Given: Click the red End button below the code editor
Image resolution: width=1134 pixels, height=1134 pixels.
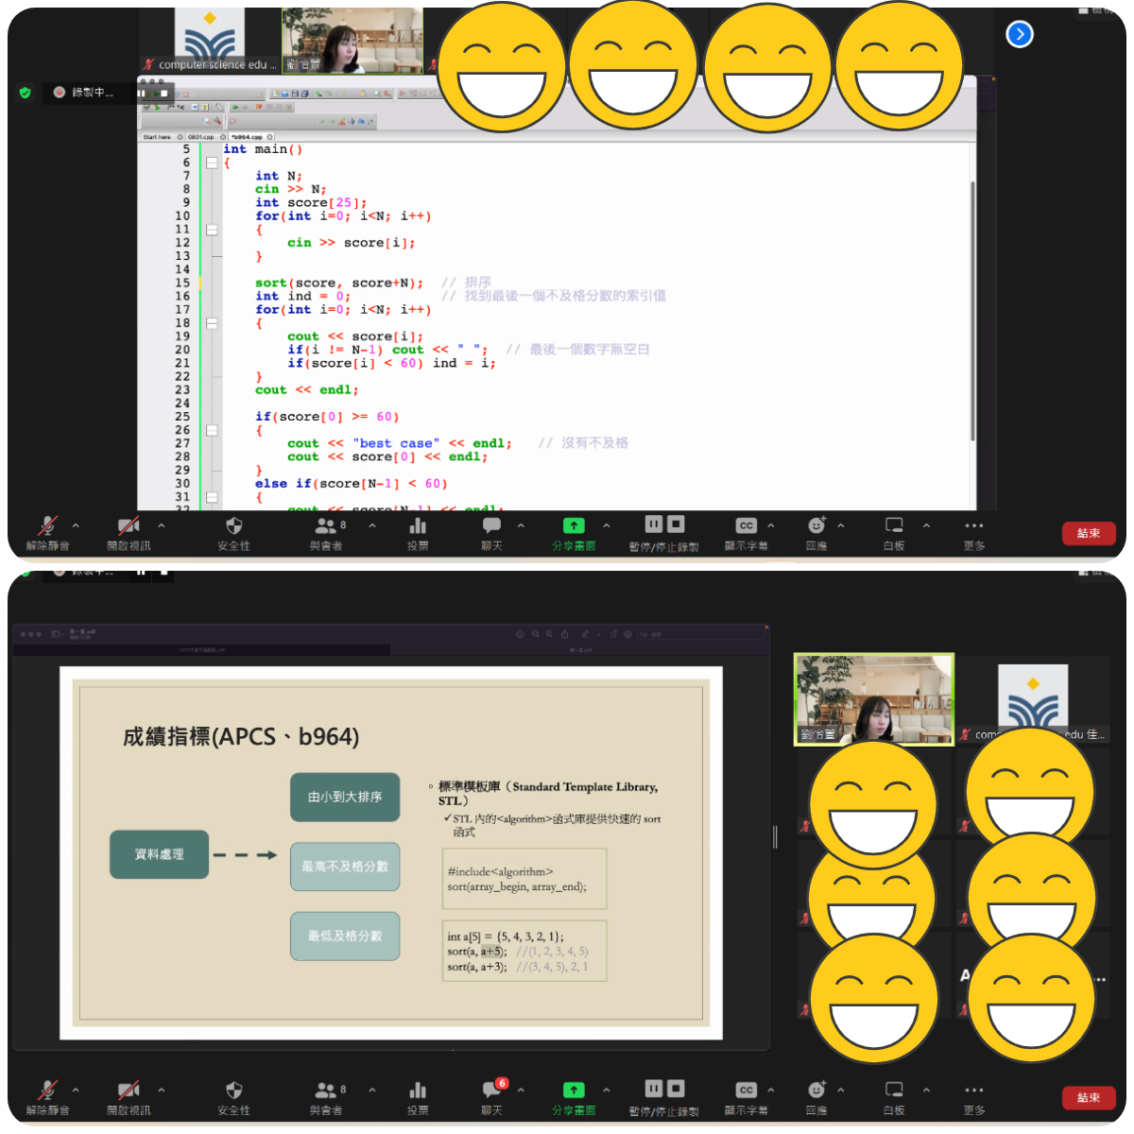Looking at the screenshot, I should pos(1089,533).
